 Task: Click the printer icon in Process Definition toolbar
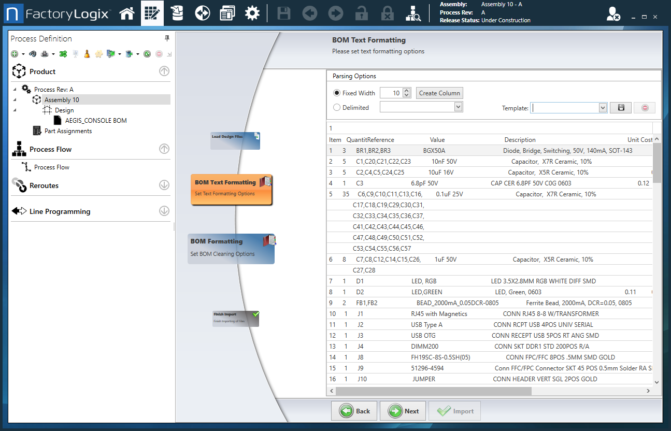45,54
